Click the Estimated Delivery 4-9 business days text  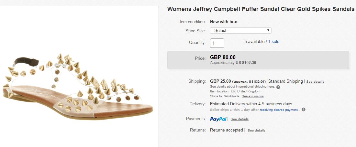[x=251, y=104]
